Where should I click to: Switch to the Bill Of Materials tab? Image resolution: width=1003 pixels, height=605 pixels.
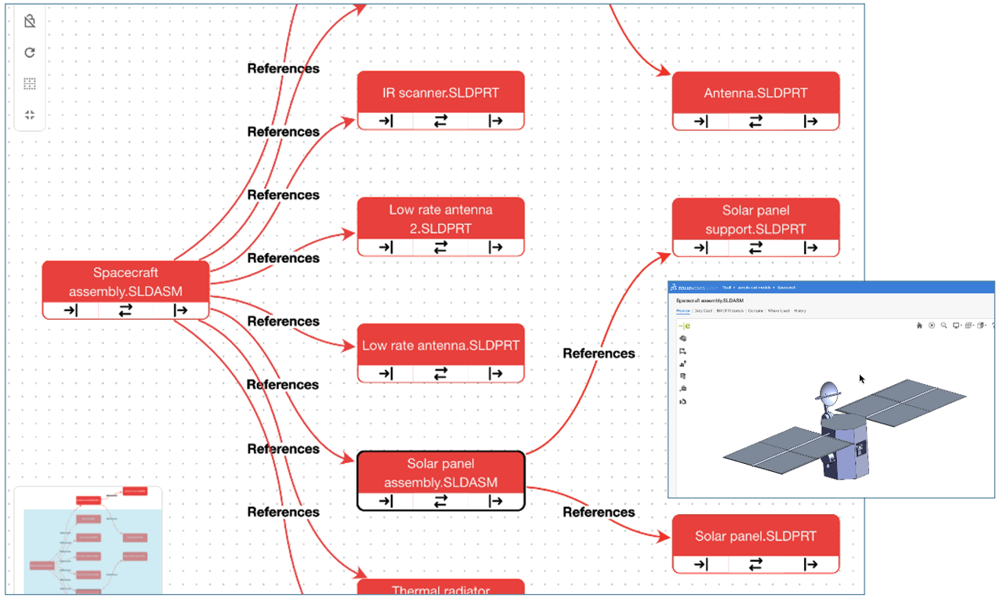click(730, 311)
